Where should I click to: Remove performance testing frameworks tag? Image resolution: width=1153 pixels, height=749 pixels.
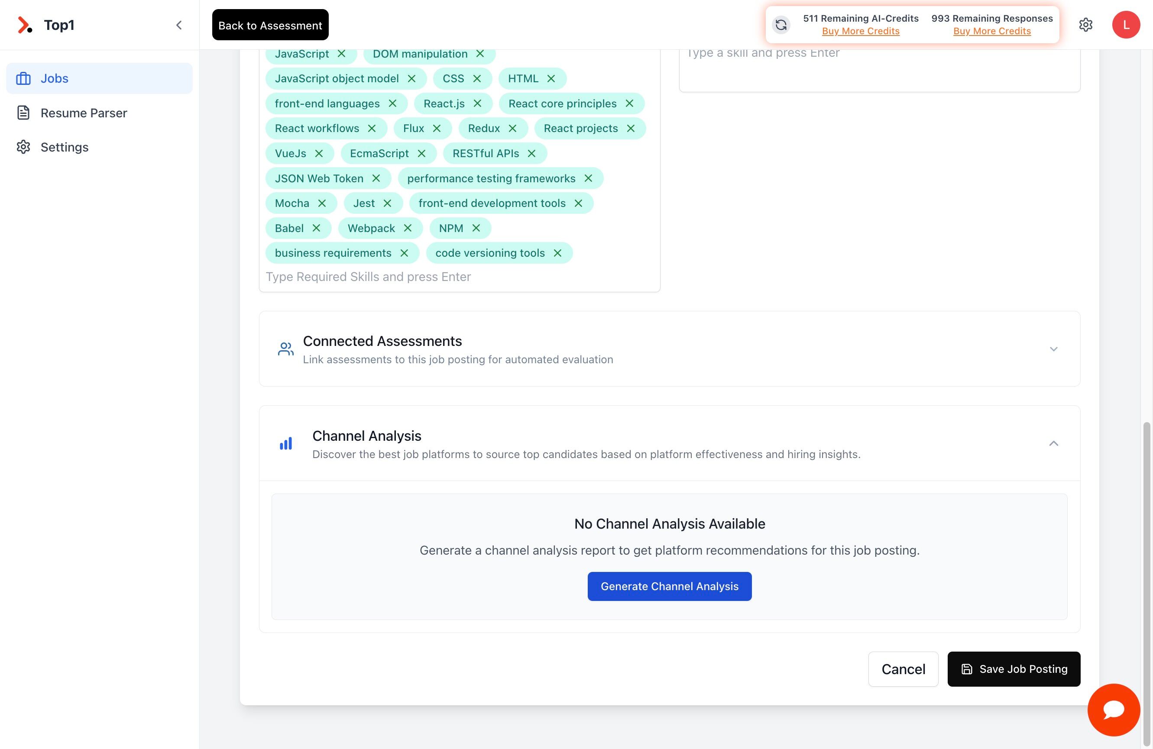coord(589,179)
